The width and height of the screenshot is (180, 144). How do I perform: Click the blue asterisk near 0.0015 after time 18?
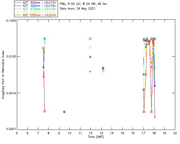tap(155, 86)
